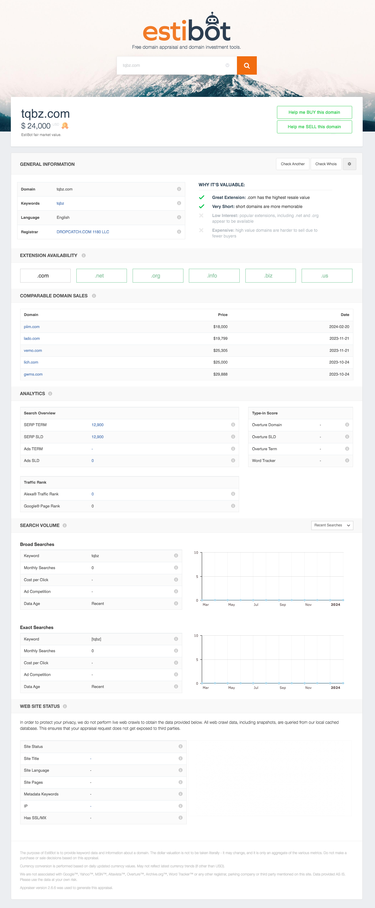Click the info icon on Overture Domain row
The width and height of the screenshot is (375, 908).
[x=347, y=425]
